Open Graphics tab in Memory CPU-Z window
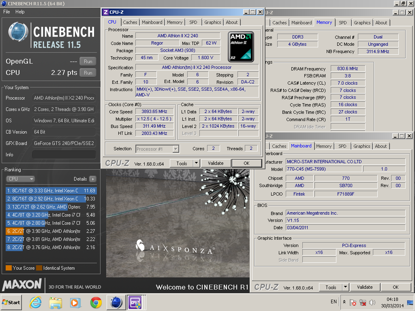The height and width of the screenshot is (311, 415). pos(362,23)
